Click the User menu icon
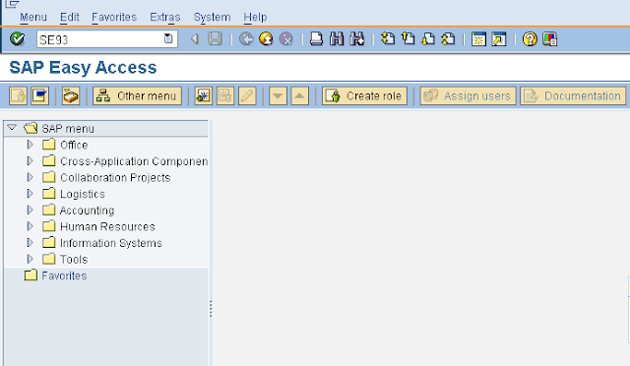630x366 pixels. click(18, 96)
